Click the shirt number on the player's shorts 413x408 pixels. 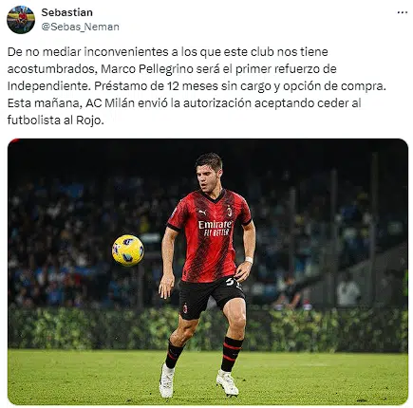tap(234, 283)
